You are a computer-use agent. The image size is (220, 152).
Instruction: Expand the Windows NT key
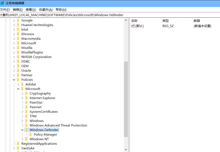click(x=22, y=139)
